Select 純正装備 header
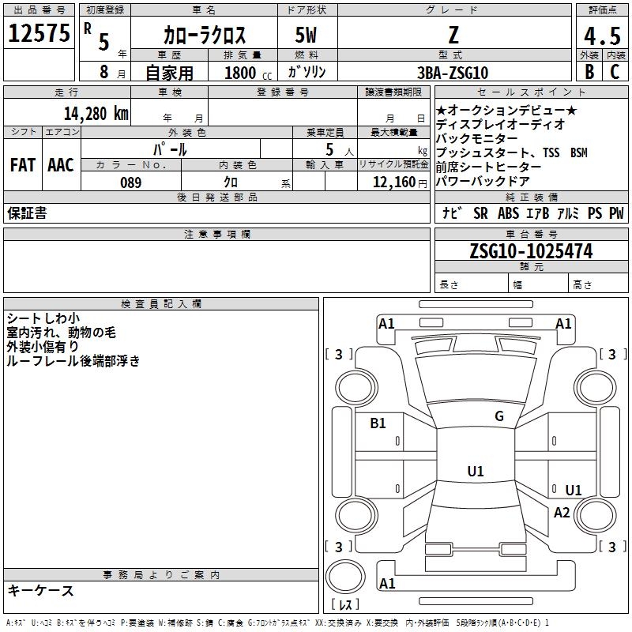 [531, 197]
